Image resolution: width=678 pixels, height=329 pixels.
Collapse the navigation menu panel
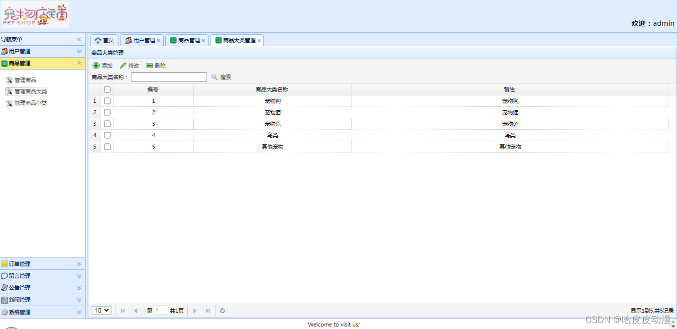pos(79,39)
